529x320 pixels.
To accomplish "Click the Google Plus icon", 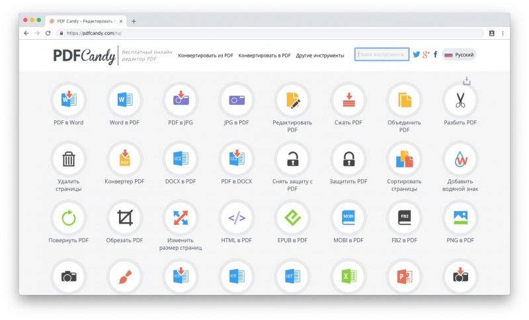I will pos(426,54).
